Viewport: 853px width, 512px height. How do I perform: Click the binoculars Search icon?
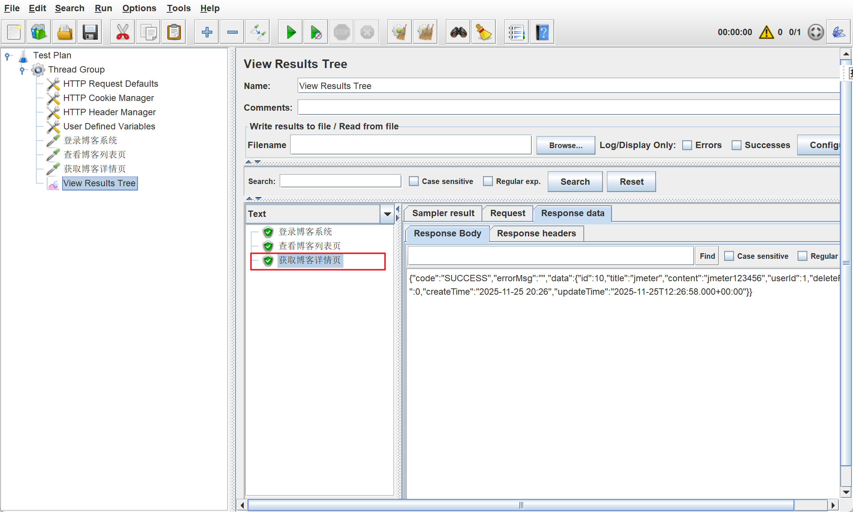458,32
